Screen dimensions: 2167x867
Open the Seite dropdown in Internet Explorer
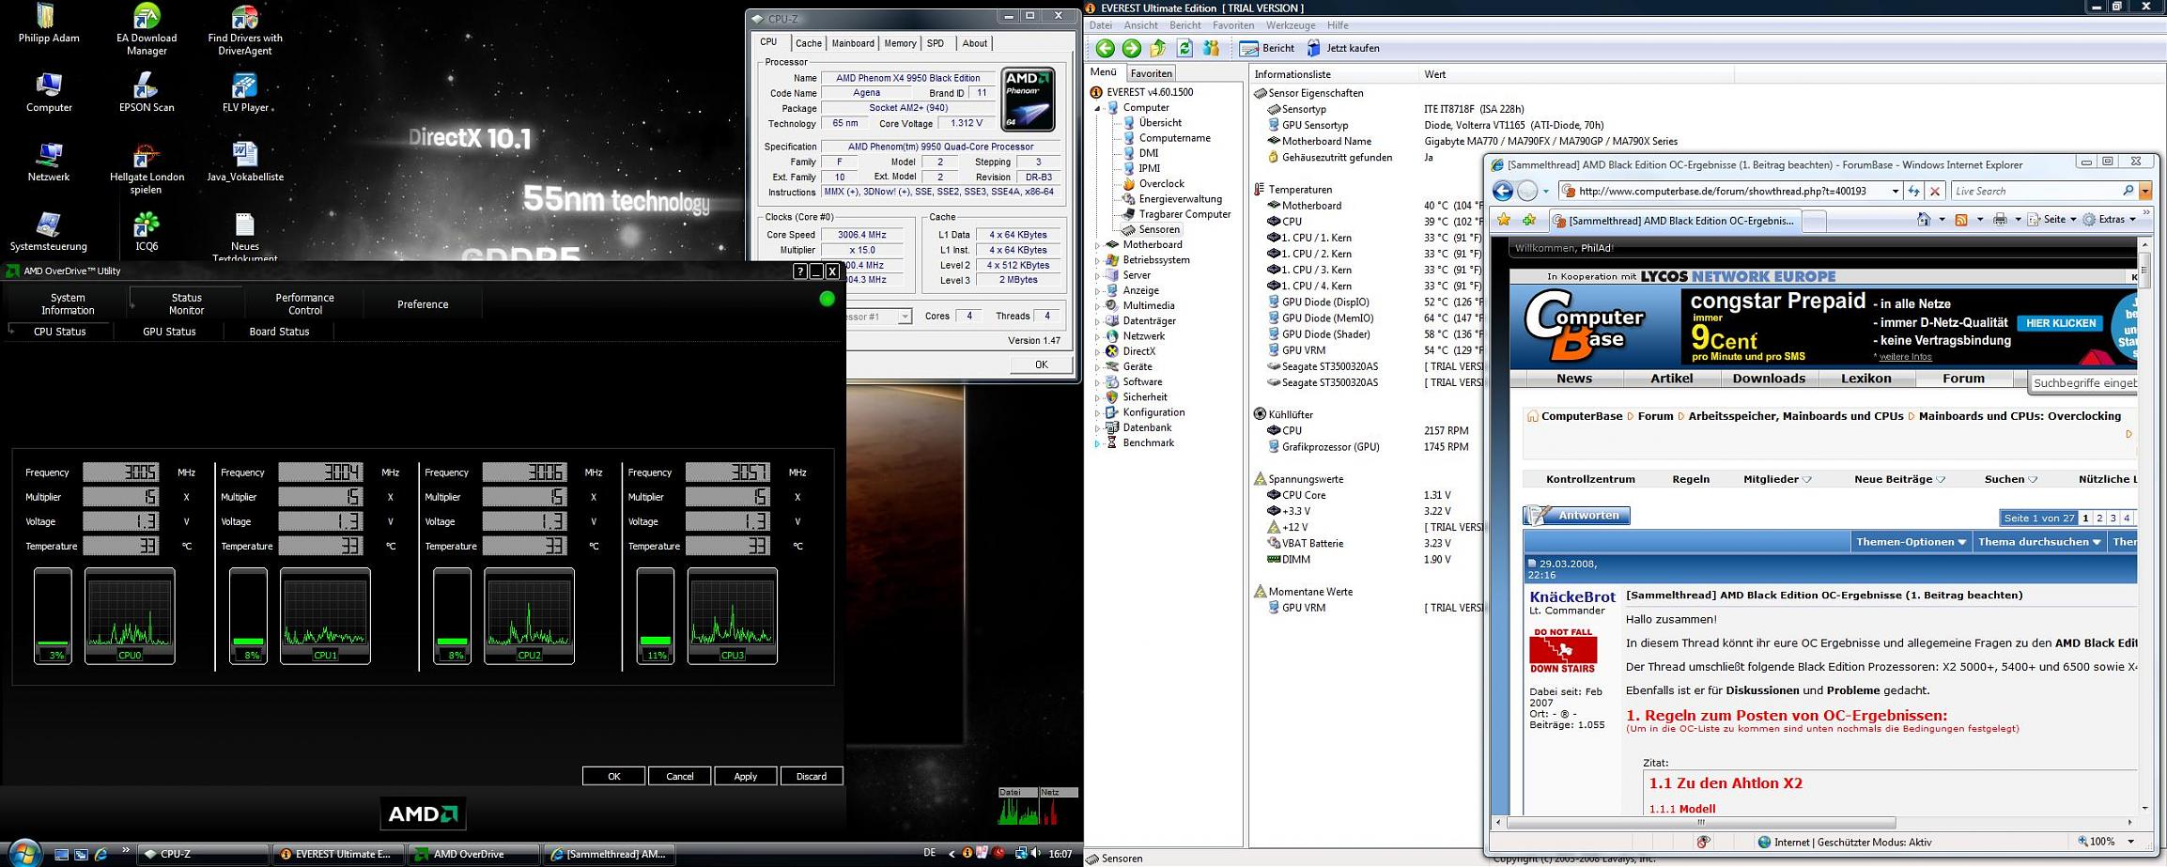click(2051, 220)
